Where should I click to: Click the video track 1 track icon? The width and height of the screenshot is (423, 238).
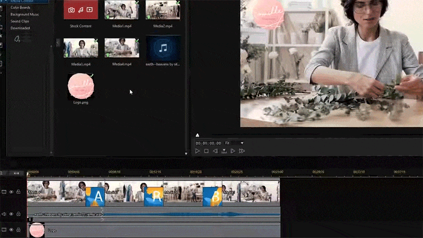click(x=4, y=192)
